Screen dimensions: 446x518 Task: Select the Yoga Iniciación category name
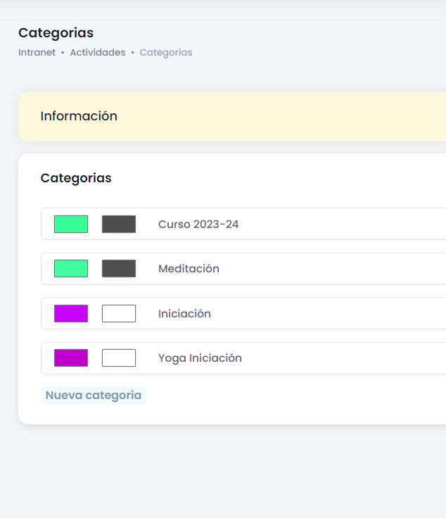[x=200, y=358]
